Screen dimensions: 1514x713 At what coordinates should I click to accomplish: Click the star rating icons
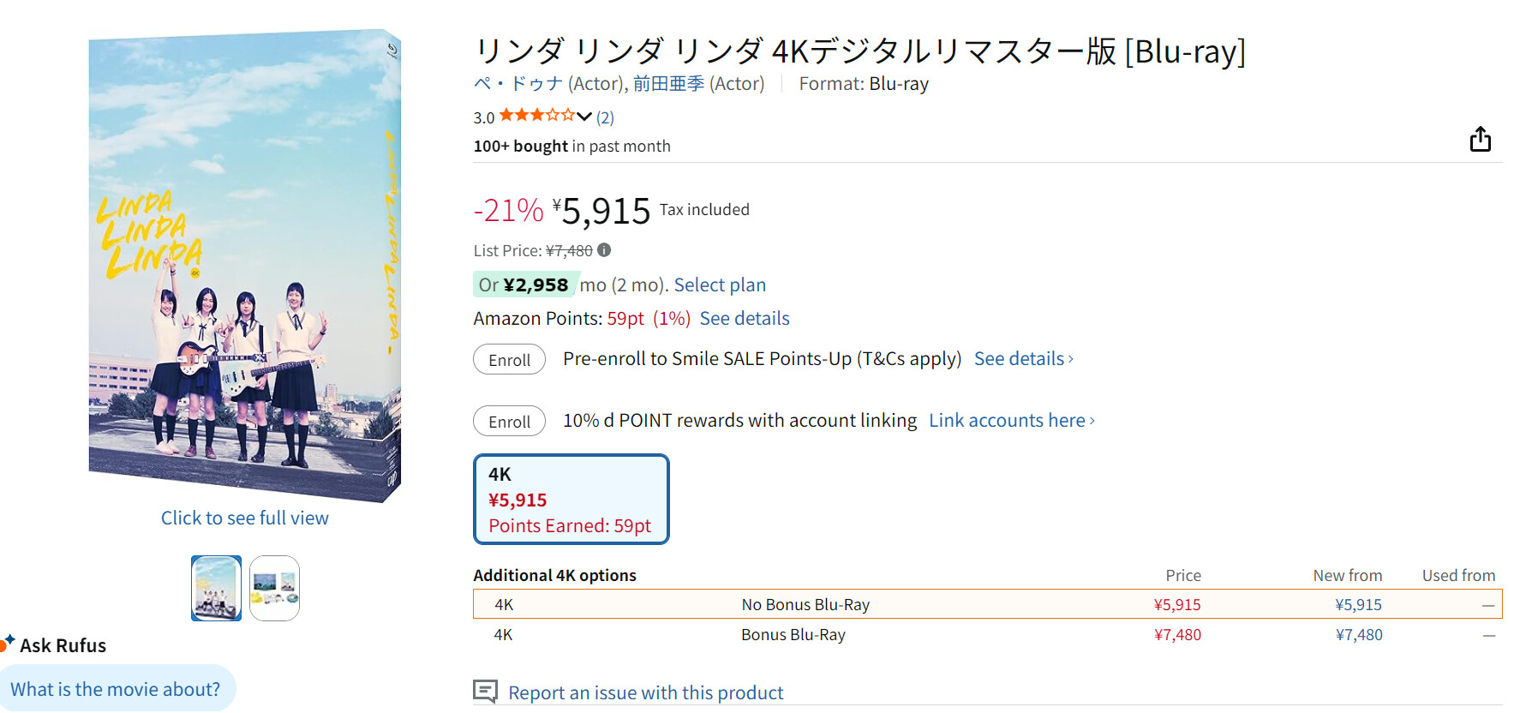(x=536, y=116)
